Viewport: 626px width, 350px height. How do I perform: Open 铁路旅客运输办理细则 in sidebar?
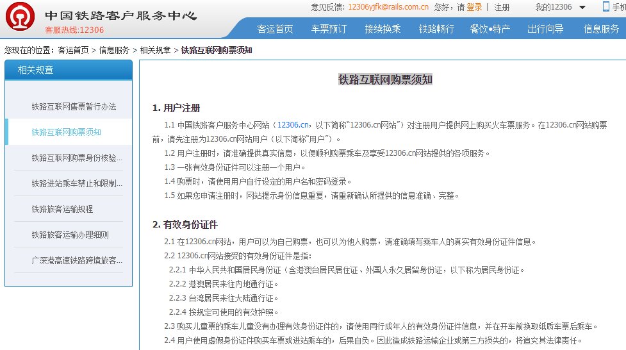point(70,235)
